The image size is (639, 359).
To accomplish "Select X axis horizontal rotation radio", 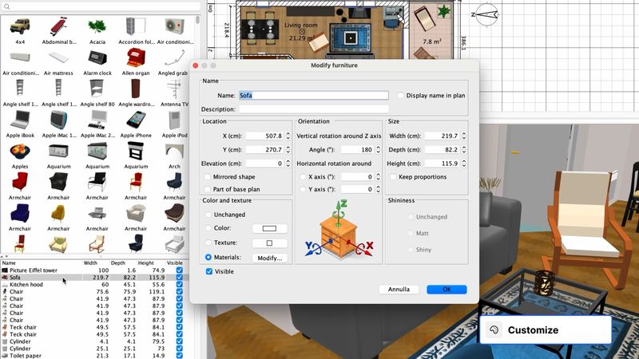I will (303, 176).
